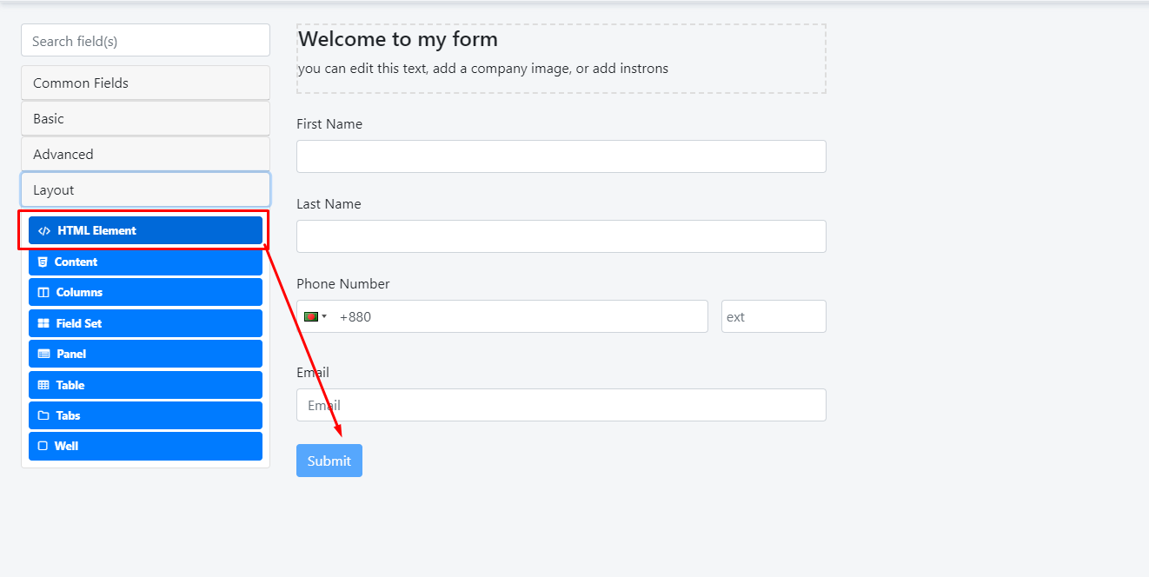1149x577 pixels.
Task: Click the Panel list icon
Action: click(x=43, y=354)
